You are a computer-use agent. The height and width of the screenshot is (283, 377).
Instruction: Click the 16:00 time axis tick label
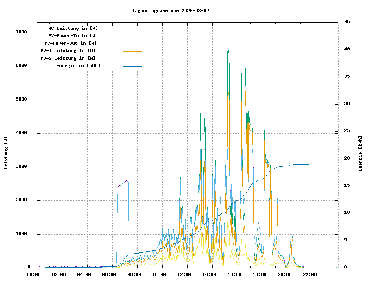point(234,274)
